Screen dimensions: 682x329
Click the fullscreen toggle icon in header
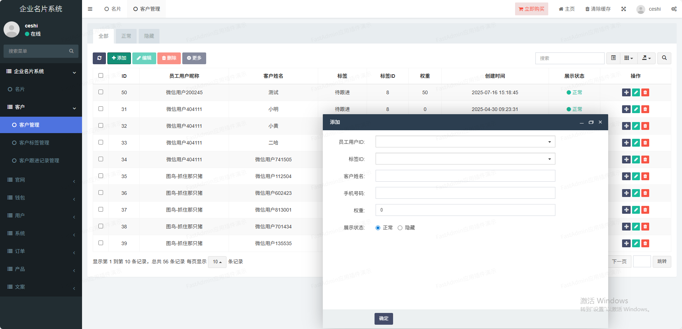pyautogui.click(x=624, y=9)
